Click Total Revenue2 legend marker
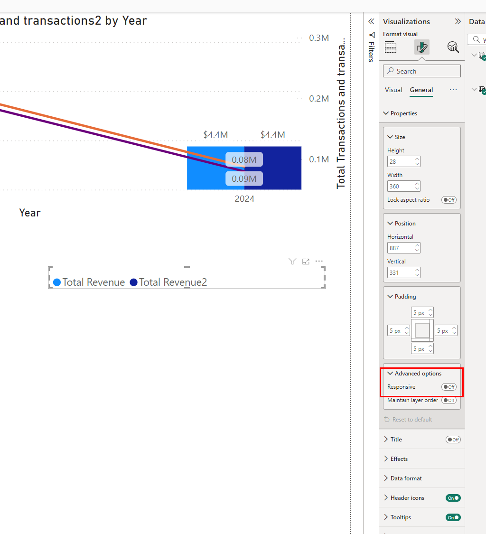Image resolution: width=486 pixels, height=534 pixels. tap(133, 282)
